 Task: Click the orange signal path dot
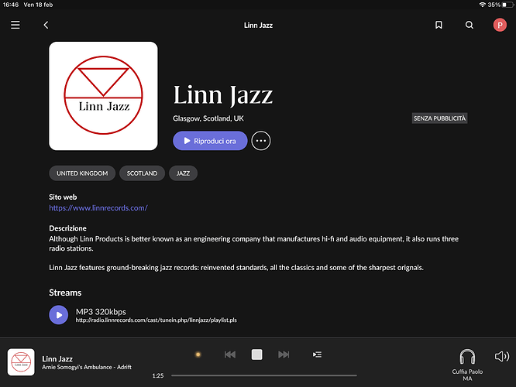click(198, 354)
